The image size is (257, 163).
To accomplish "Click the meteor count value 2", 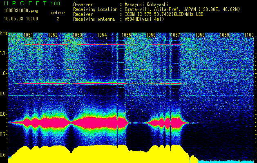I will [x=58, y=19].
